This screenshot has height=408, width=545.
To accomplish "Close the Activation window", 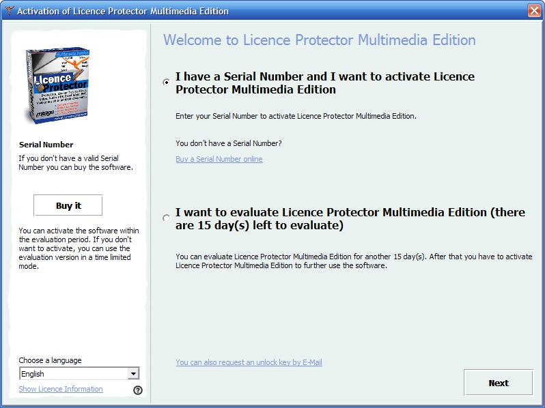I will tap(533, 11).
